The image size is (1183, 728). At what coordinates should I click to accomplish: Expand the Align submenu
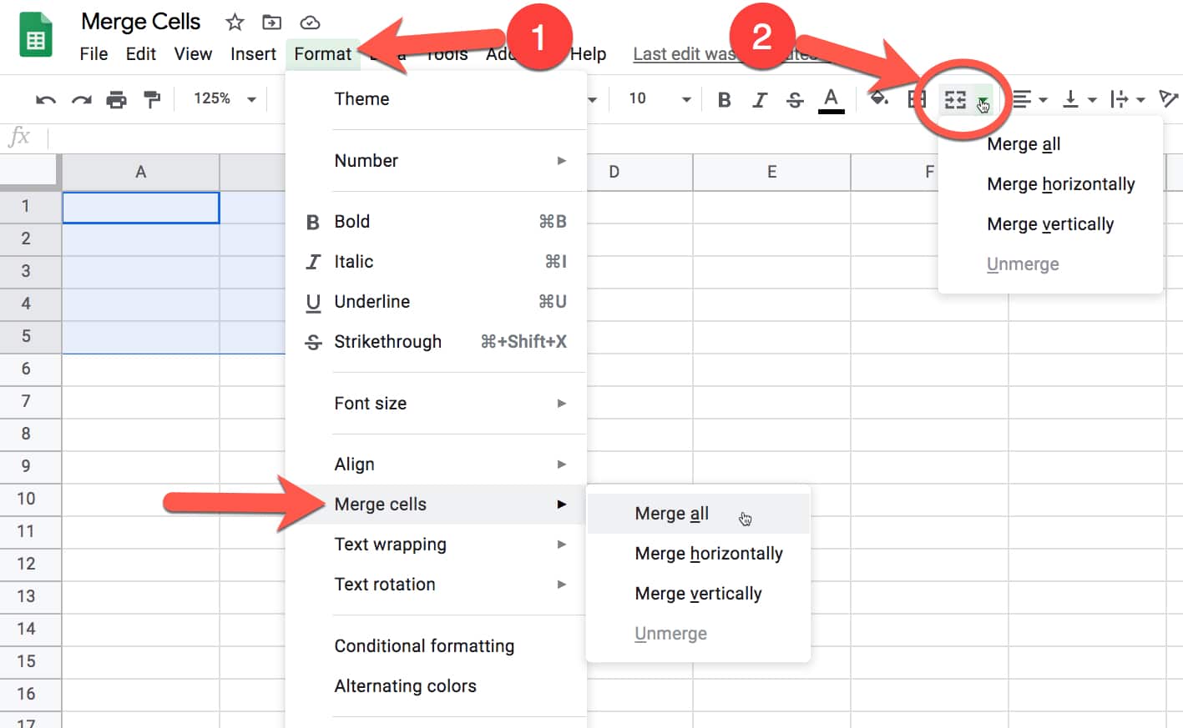pyautogui.click(x=436, y=464)
